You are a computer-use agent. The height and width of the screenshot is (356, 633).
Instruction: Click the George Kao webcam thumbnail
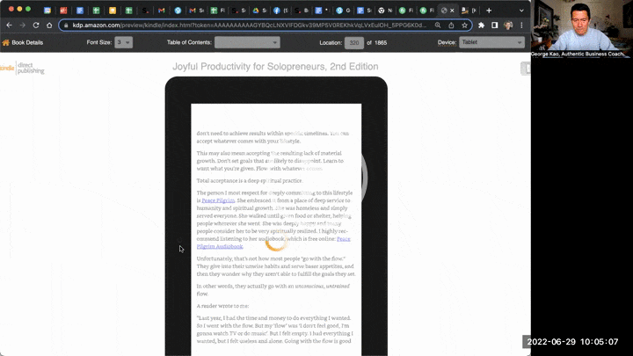(x=580, y=29)
